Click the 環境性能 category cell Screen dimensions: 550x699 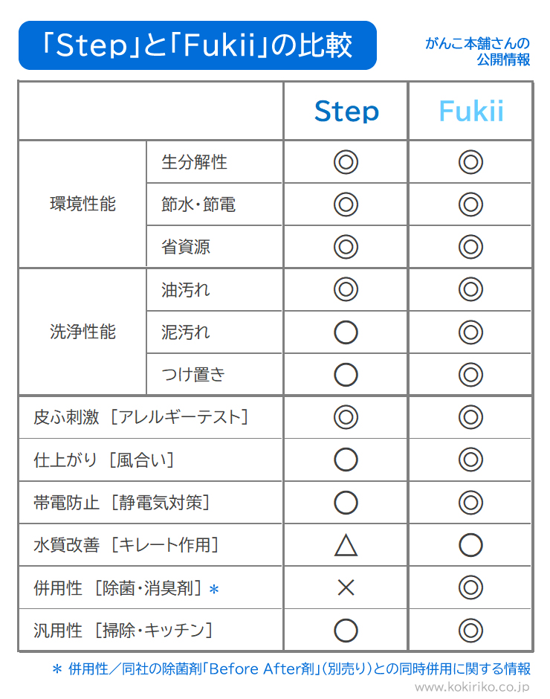pos(83,204)
